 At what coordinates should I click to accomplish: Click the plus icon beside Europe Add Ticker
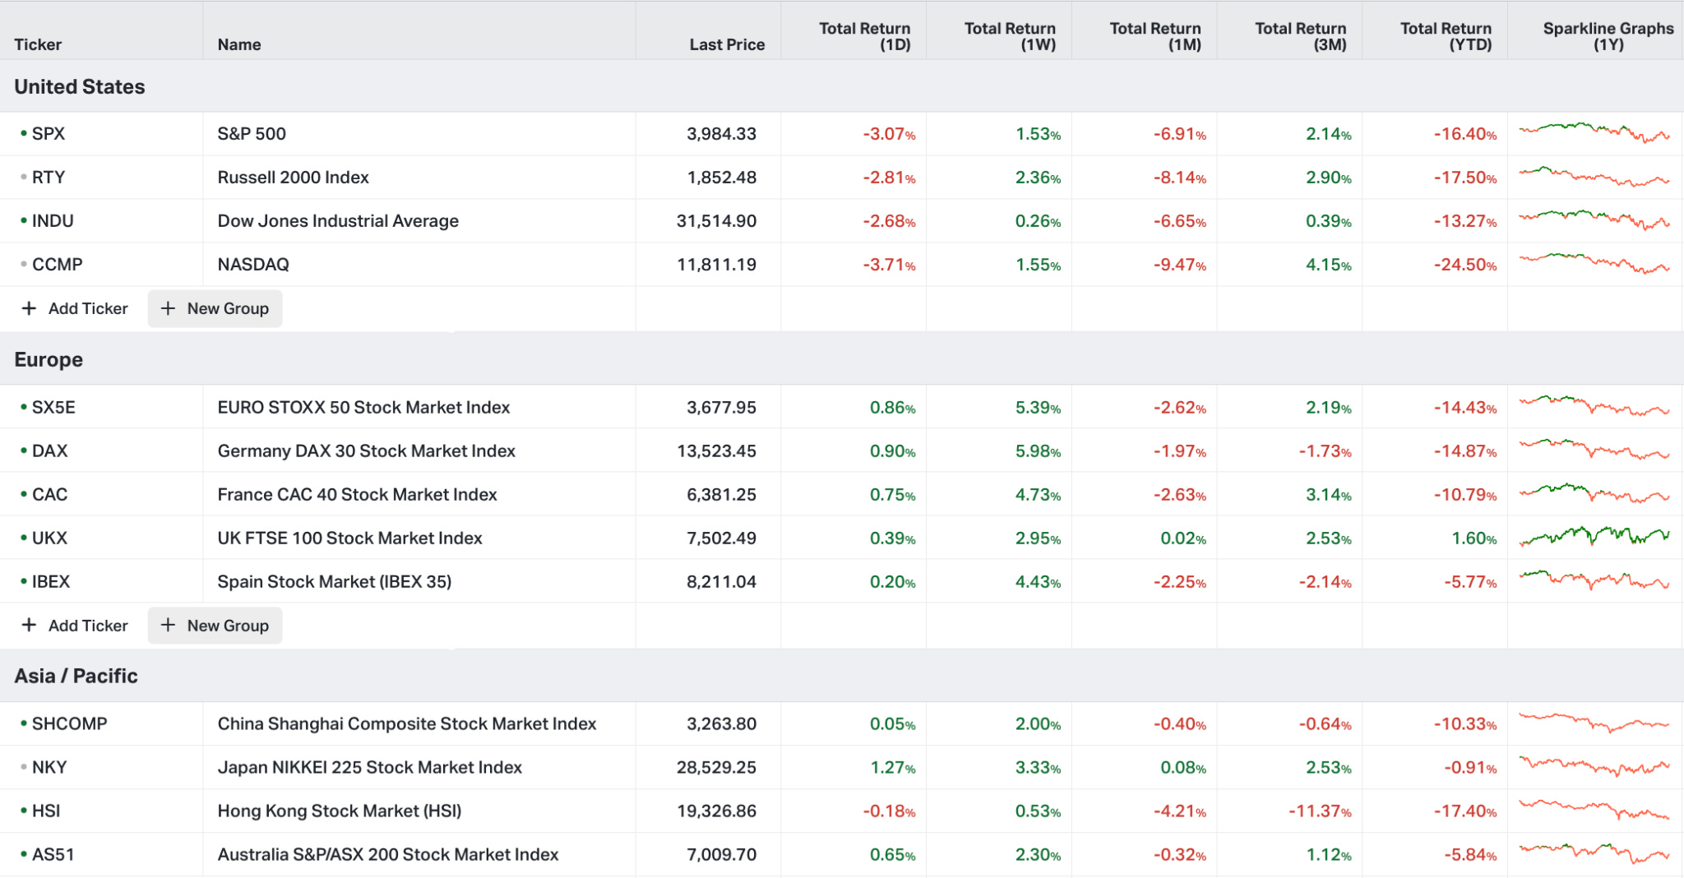coord(29,625)
